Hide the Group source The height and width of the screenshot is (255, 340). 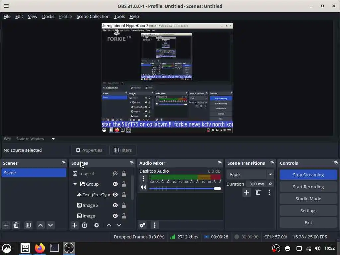[x=115, y=184]
